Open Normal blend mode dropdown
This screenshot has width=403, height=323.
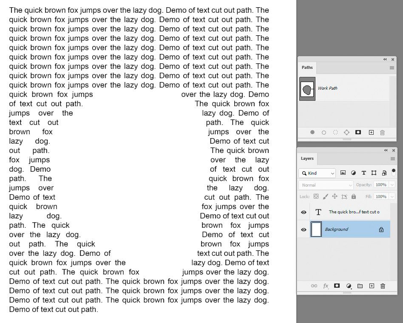[326, 185]
